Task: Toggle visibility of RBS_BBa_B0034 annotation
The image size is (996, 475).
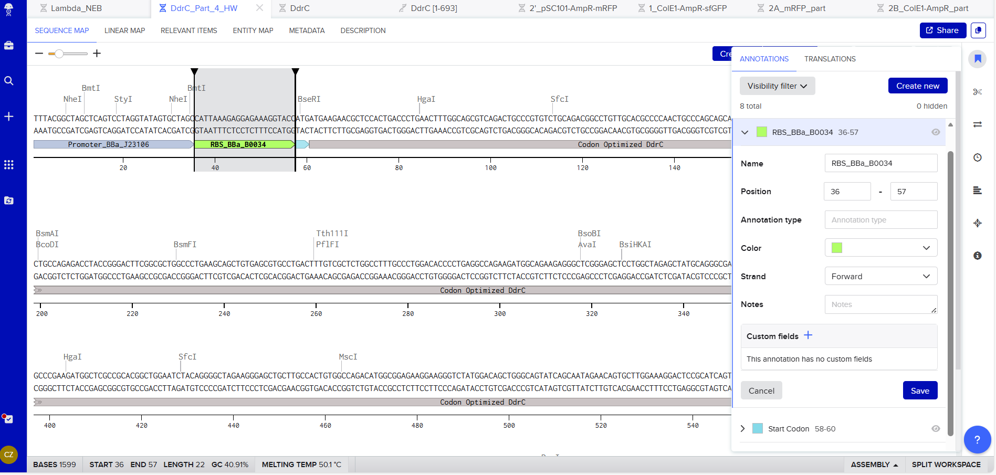Action: coord(935,132)
